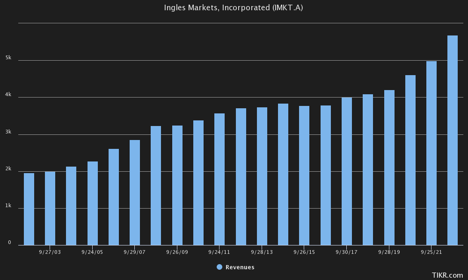Click the 9/24/11 x-axis label
The height and width of the screenshot is (280, 468).
[x=219, y=252]
